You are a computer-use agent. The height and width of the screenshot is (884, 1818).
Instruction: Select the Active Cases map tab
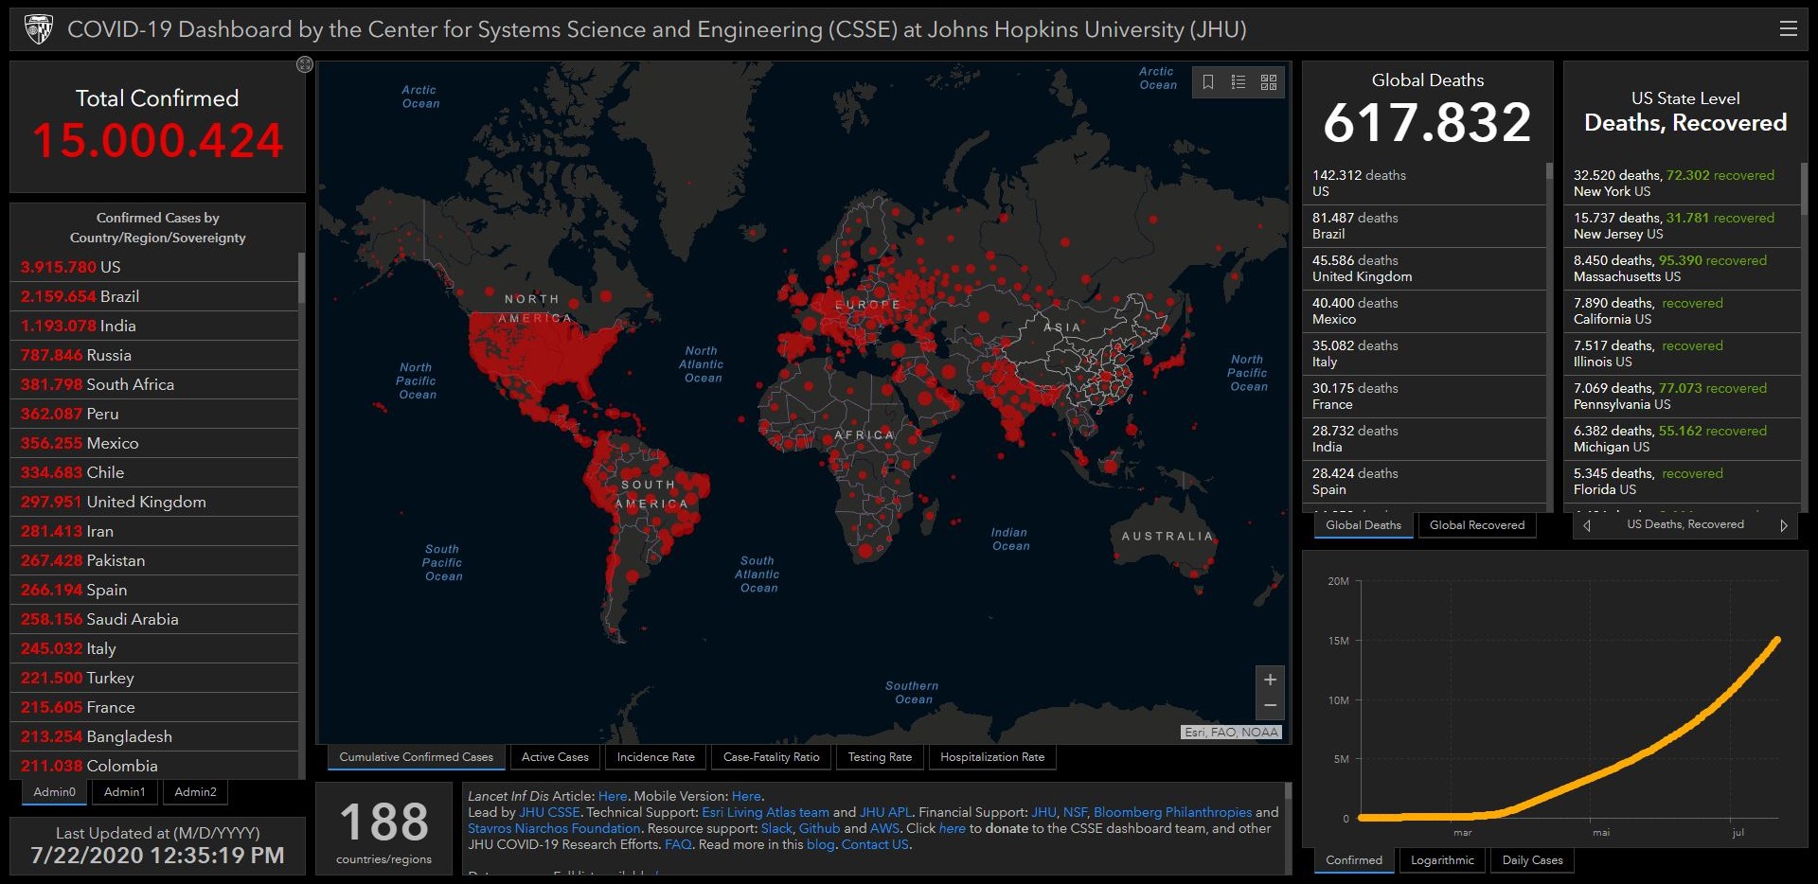point(555,757)
